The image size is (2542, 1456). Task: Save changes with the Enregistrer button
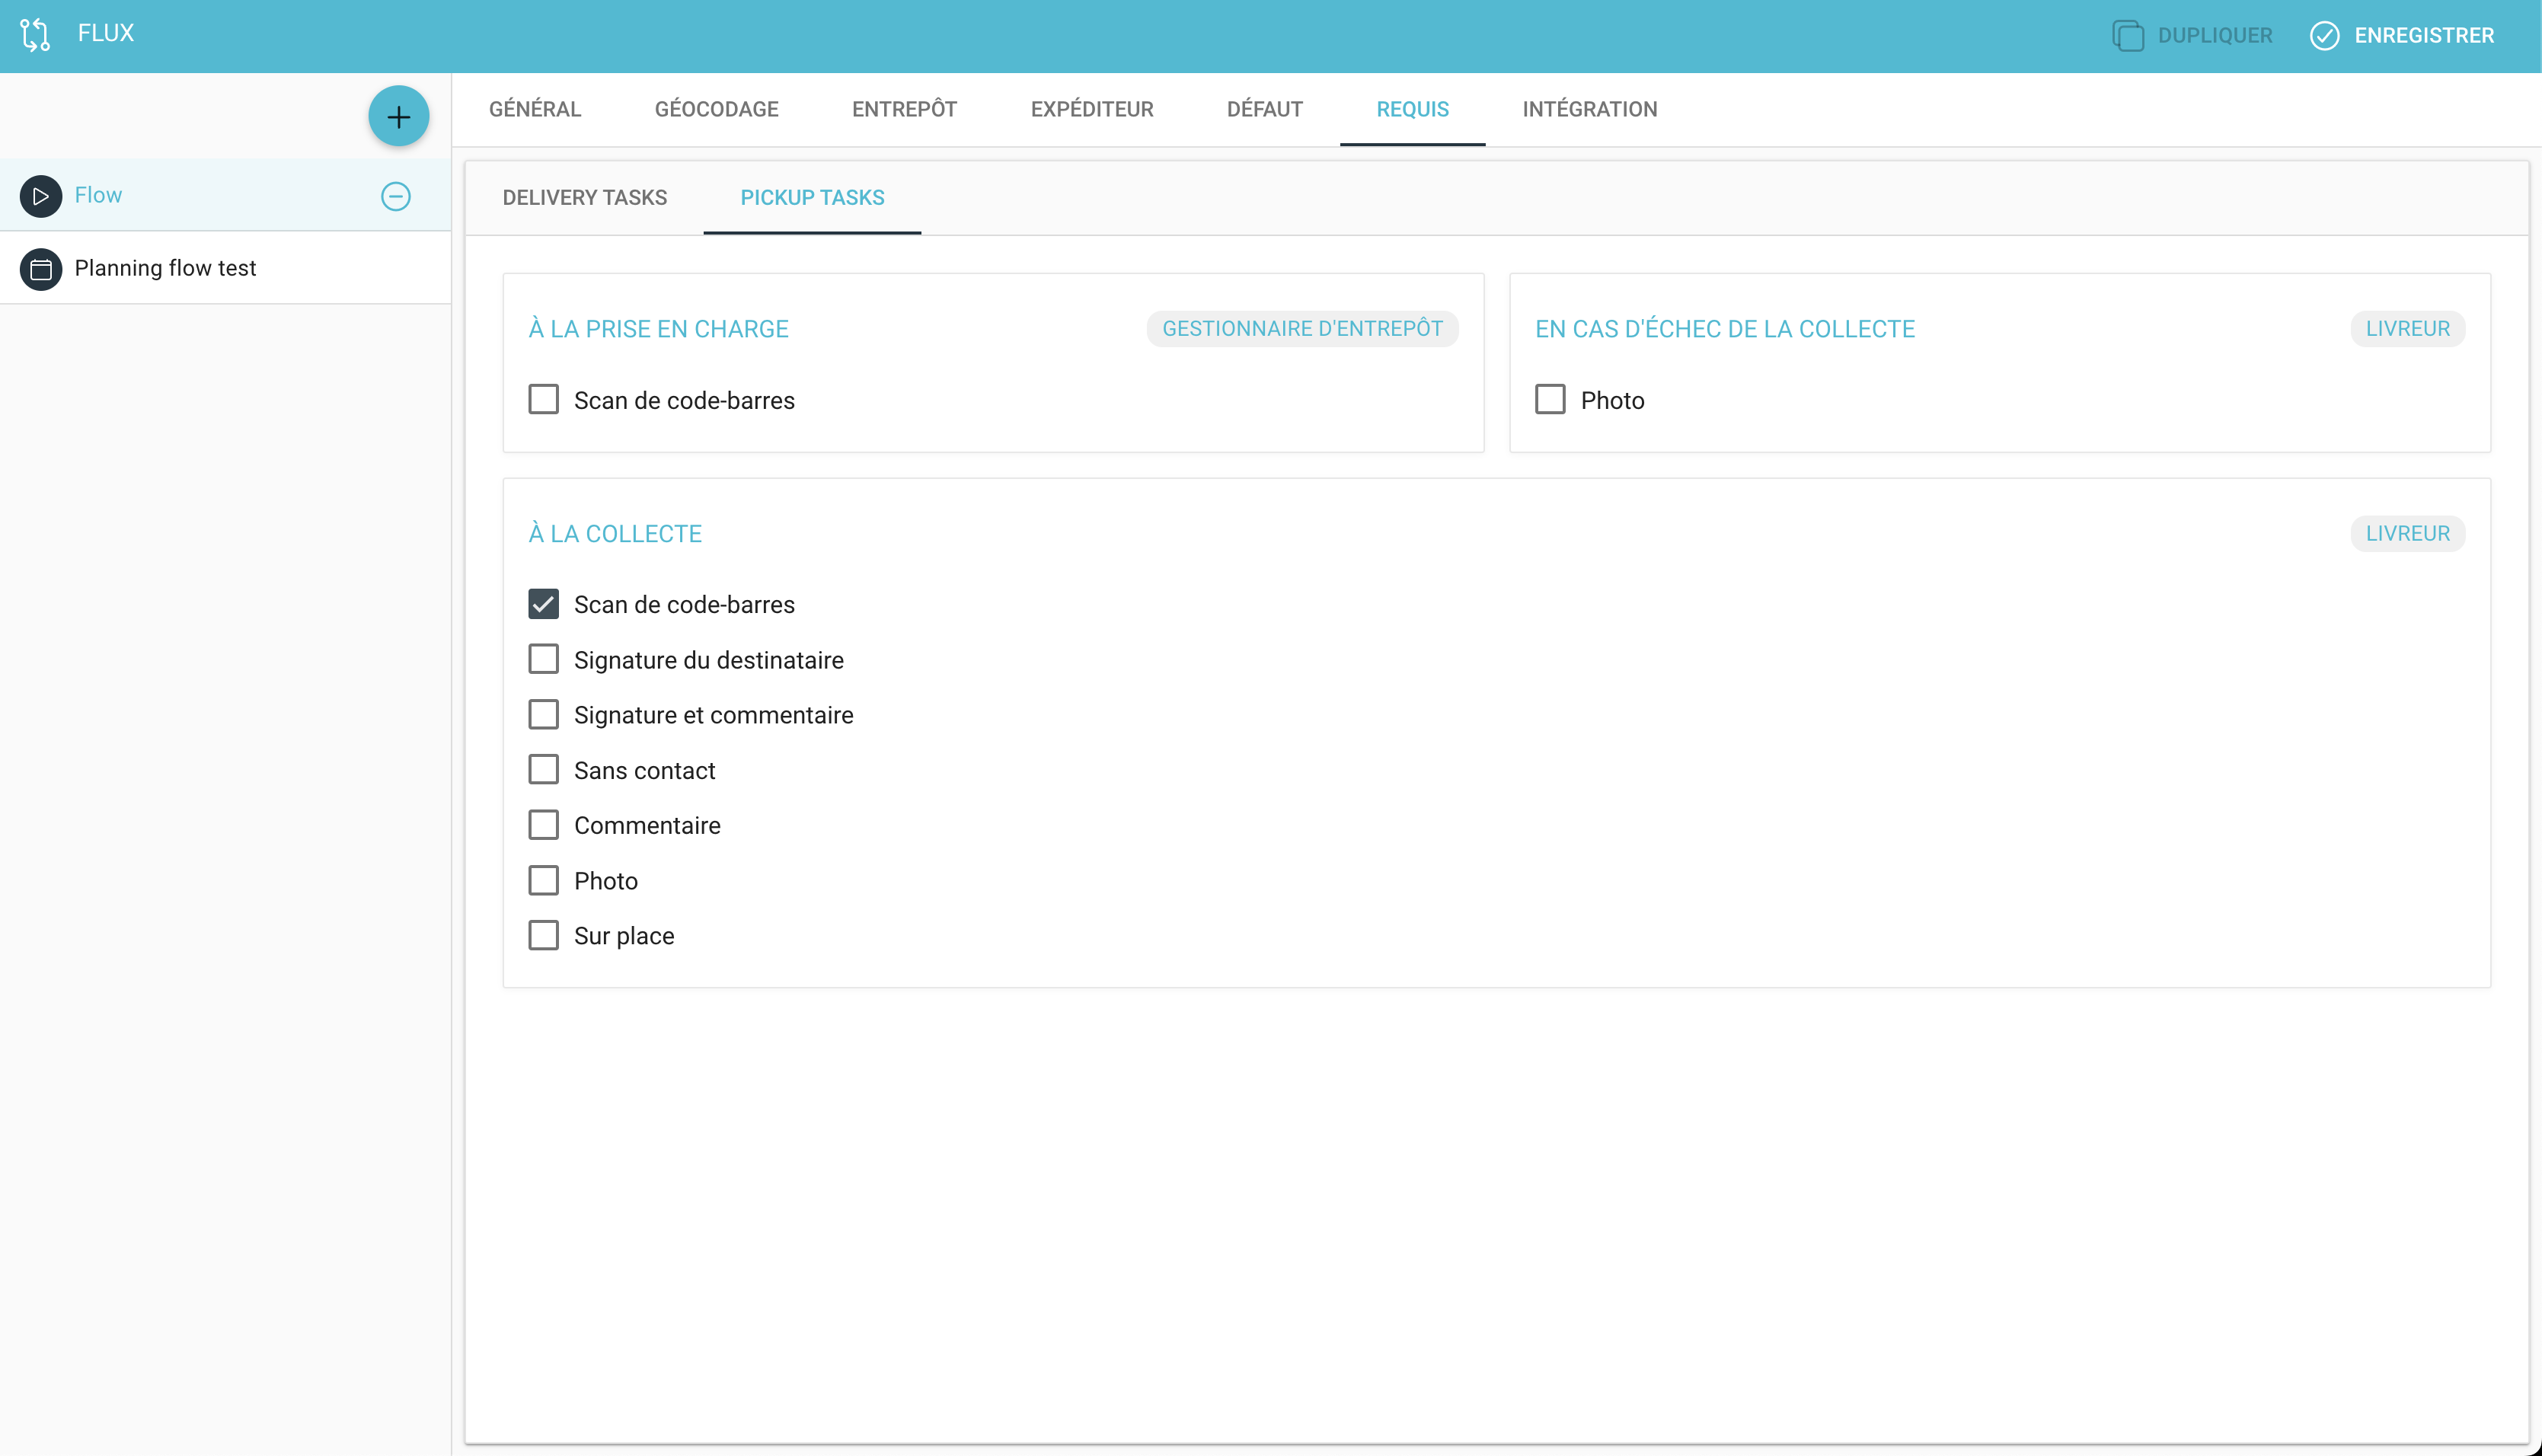coord(2402,36)
